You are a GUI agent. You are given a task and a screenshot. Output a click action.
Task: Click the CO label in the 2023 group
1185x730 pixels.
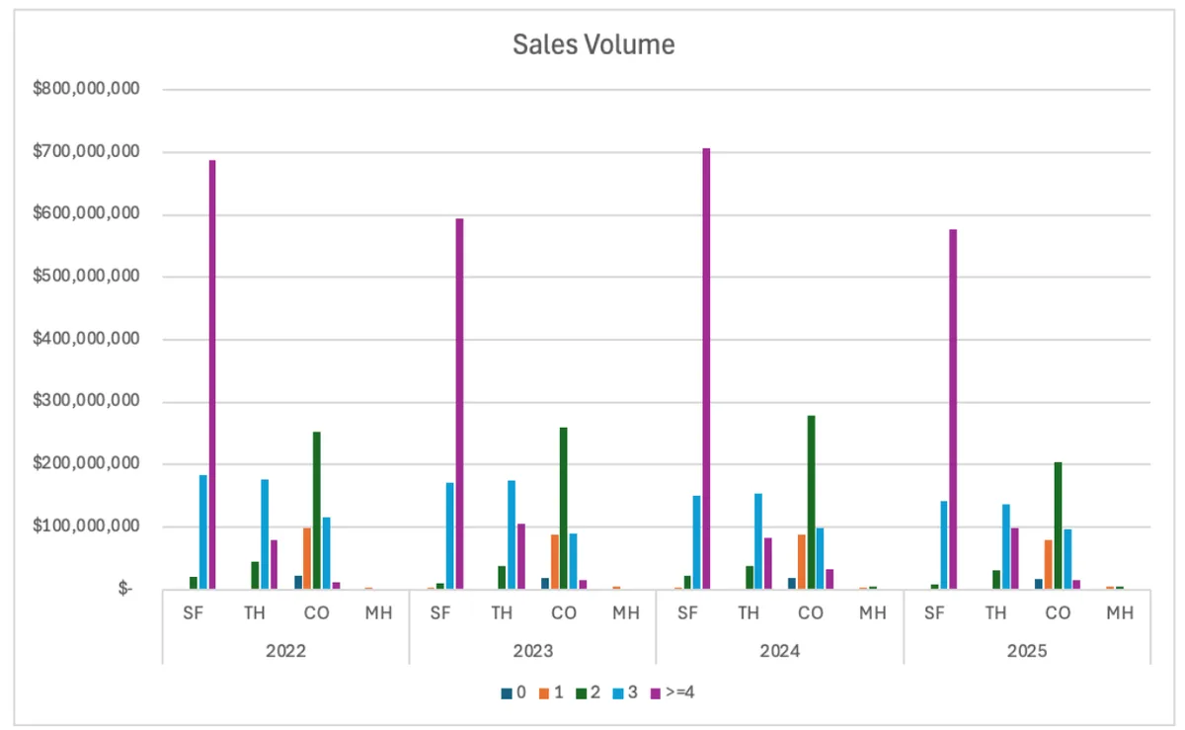[x=564, y=613]
